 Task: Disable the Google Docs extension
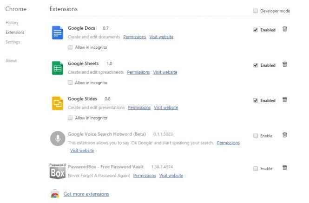[x=256, y=30]
